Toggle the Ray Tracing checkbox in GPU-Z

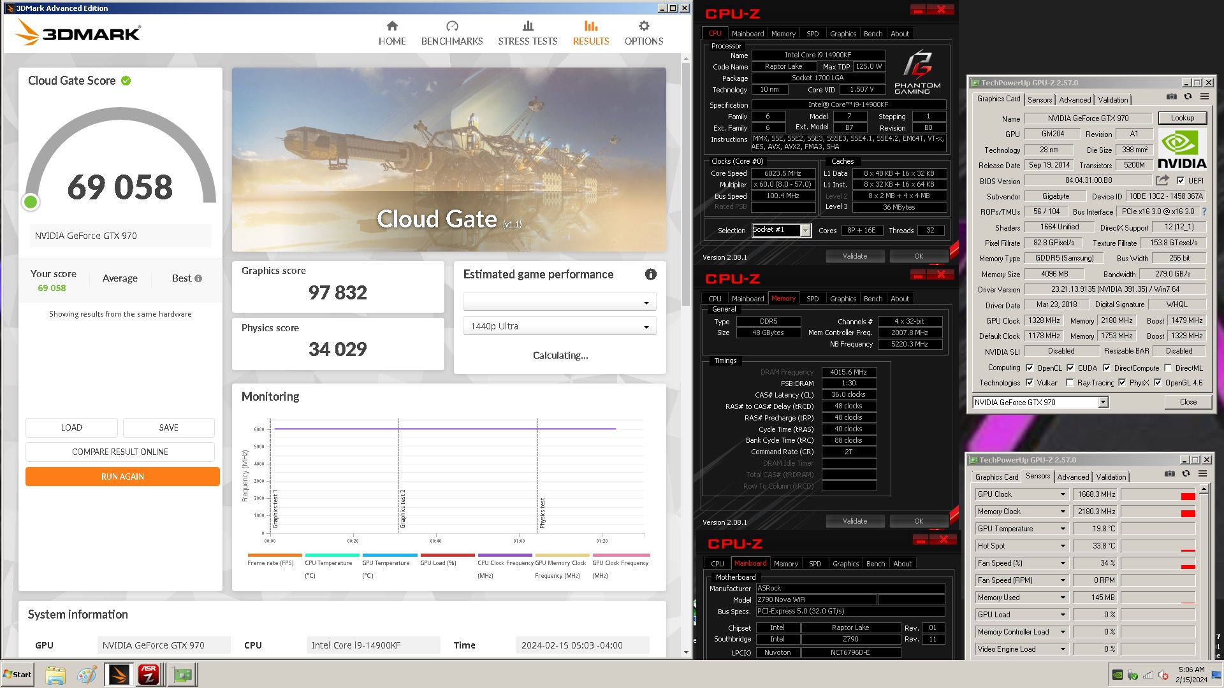(1070, 383)
